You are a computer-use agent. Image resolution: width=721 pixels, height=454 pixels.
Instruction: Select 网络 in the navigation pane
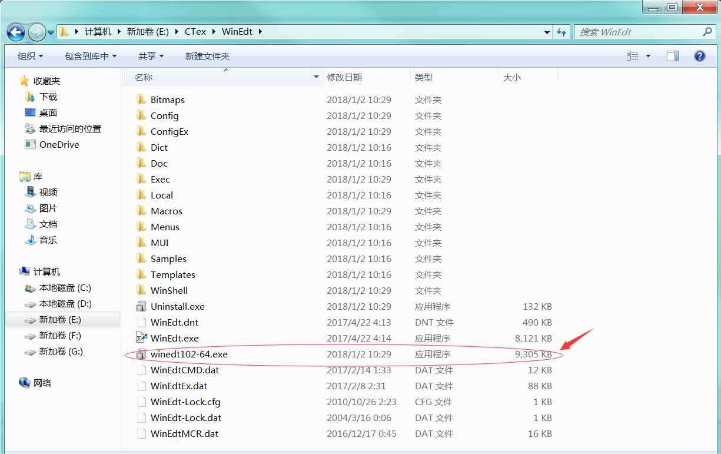coord(42,383)
